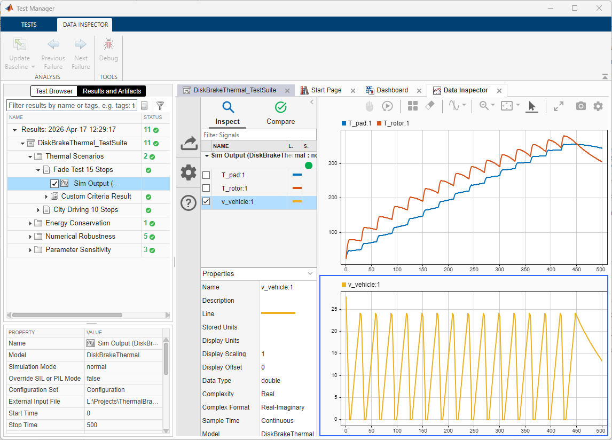Click the eraser clear plot icon
The height and width of the screenshot is (440, 612).
(430, 106)
